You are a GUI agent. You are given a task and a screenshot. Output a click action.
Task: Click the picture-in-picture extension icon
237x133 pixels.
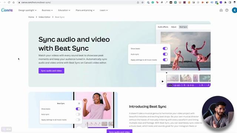(x=193, y=3)
